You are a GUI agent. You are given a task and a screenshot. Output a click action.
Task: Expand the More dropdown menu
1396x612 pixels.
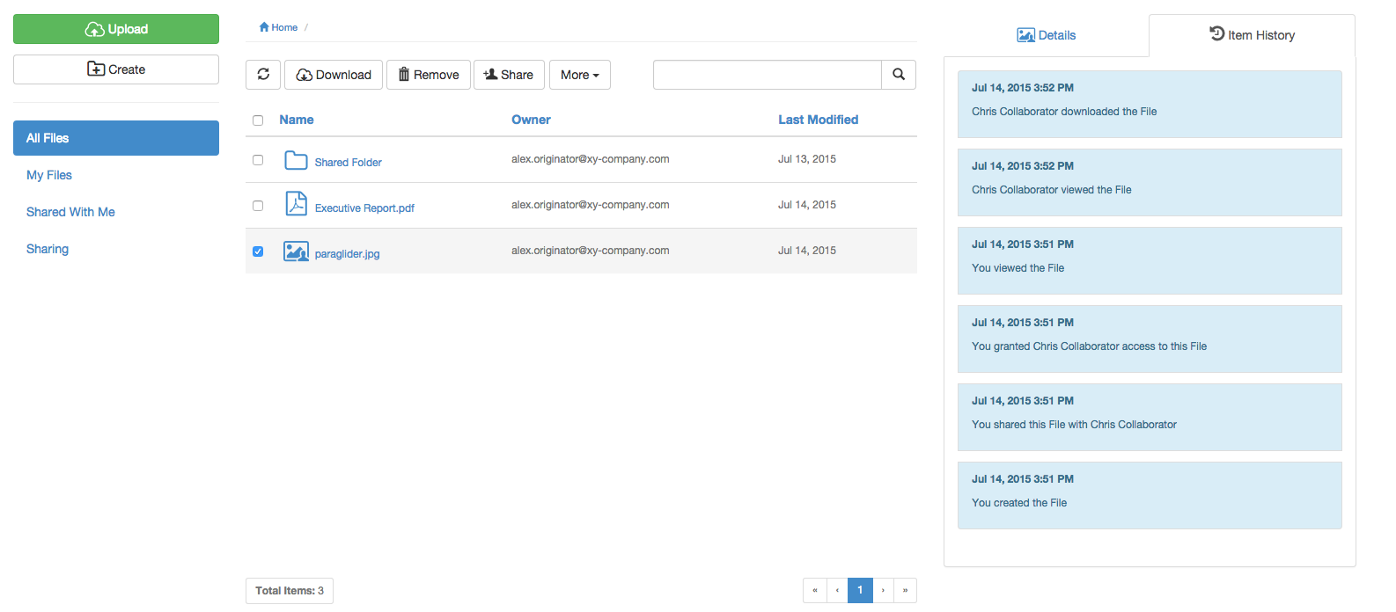(x=579, y=75)
